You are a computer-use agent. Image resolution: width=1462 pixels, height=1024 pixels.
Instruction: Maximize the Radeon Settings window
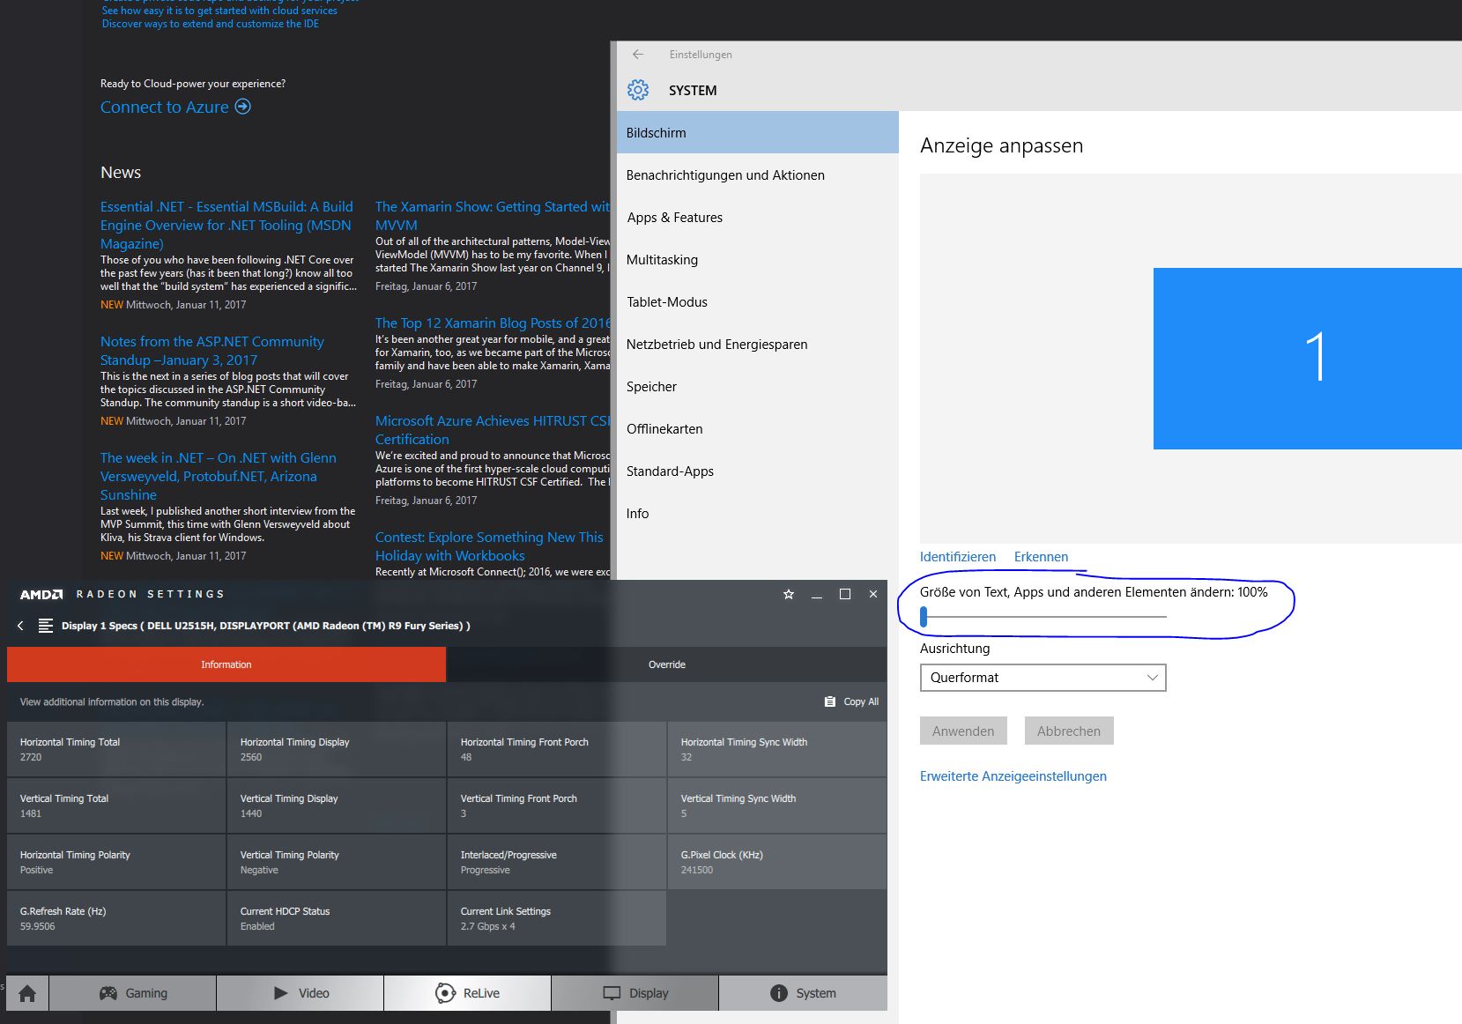point(845,594)
